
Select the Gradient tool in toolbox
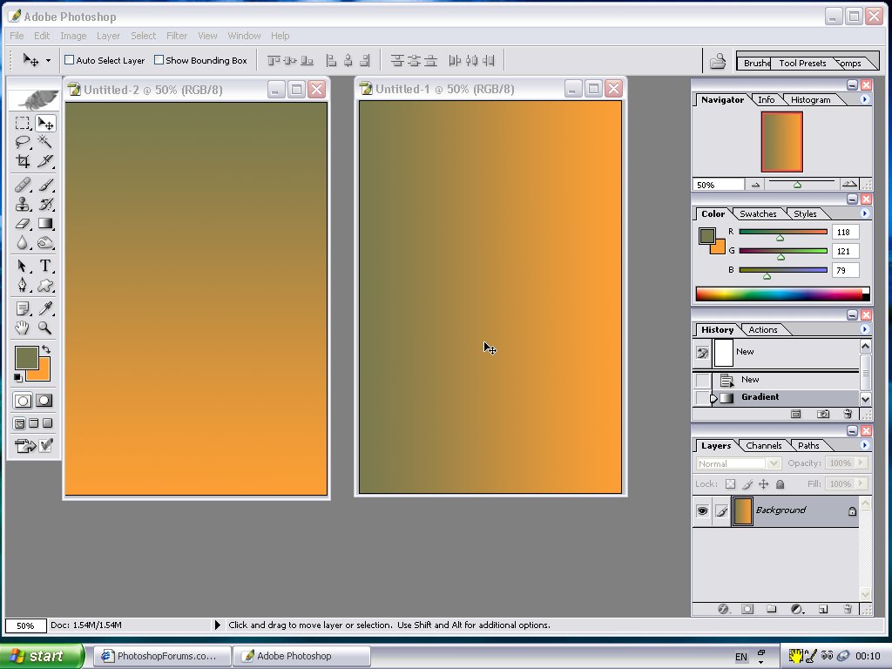[x=45, y=224]
